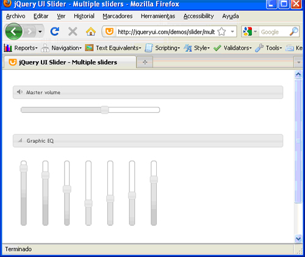
Task: Open the Scripting toolbar dropdown
Action: (168, 48)
